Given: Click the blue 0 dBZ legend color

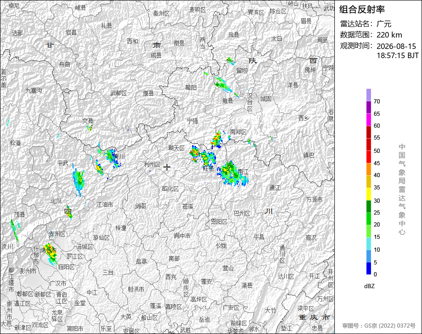Looking at the screenshot, I should click(368, 268).
